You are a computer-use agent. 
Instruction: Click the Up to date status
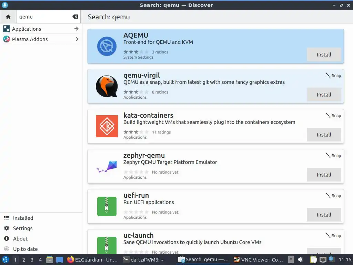41,249
